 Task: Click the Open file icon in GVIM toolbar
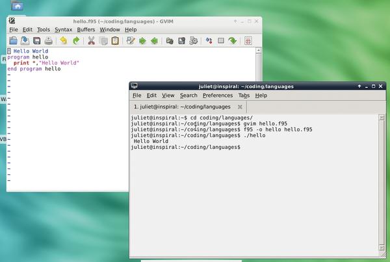pos(13,40)
